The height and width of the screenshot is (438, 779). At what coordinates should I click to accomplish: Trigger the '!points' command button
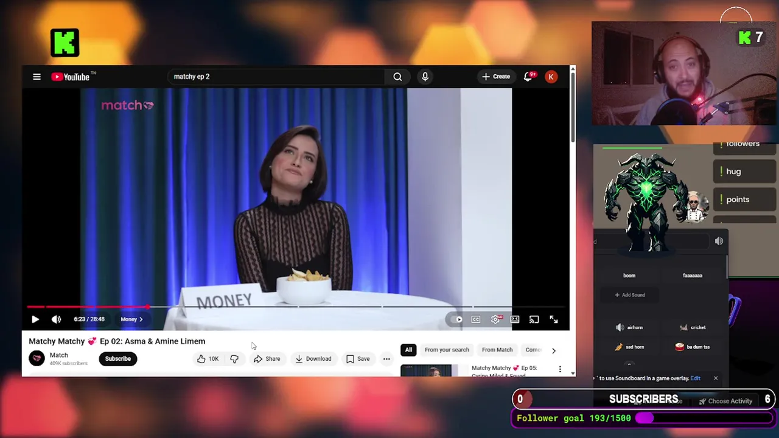pos(746,200)
